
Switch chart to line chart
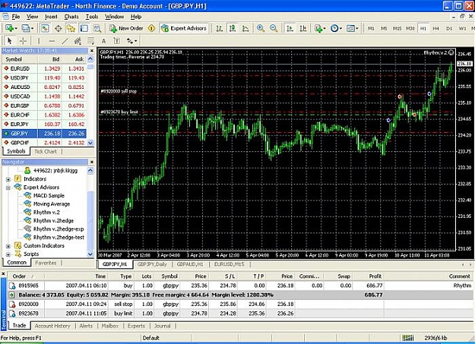click(x=245, y=28)
